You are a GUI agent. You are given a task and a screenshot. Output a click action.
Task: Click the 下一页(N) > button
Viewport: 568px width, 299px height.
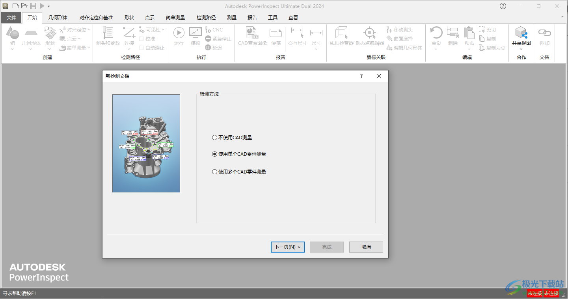(x=288, y=247)
